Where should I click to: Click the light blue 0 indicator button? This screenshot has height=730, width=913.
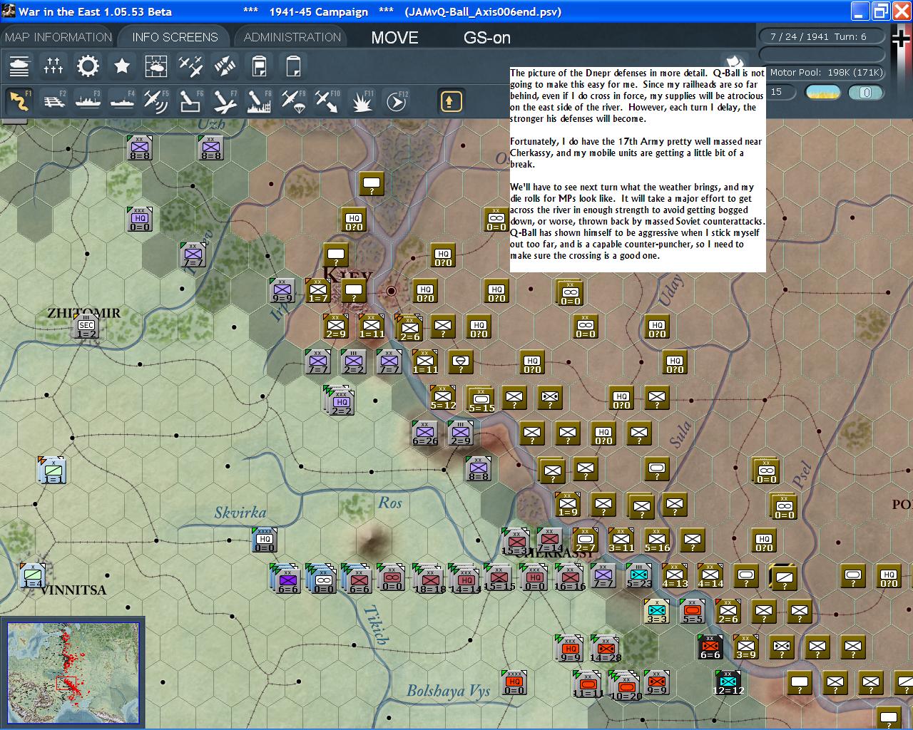coord(866,92)
